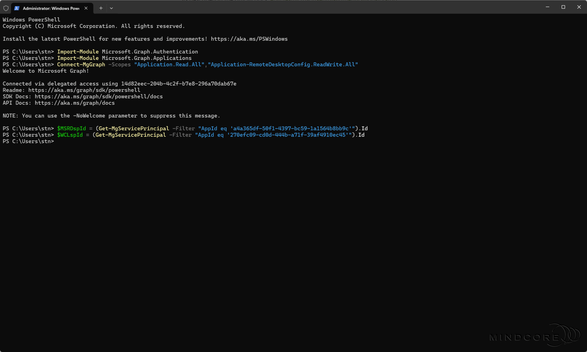The height and width of the screenshot is (352, 587).
Task: Click the admin shield icon in title bar
Action: pyautogui.click(x=6, y=8)
